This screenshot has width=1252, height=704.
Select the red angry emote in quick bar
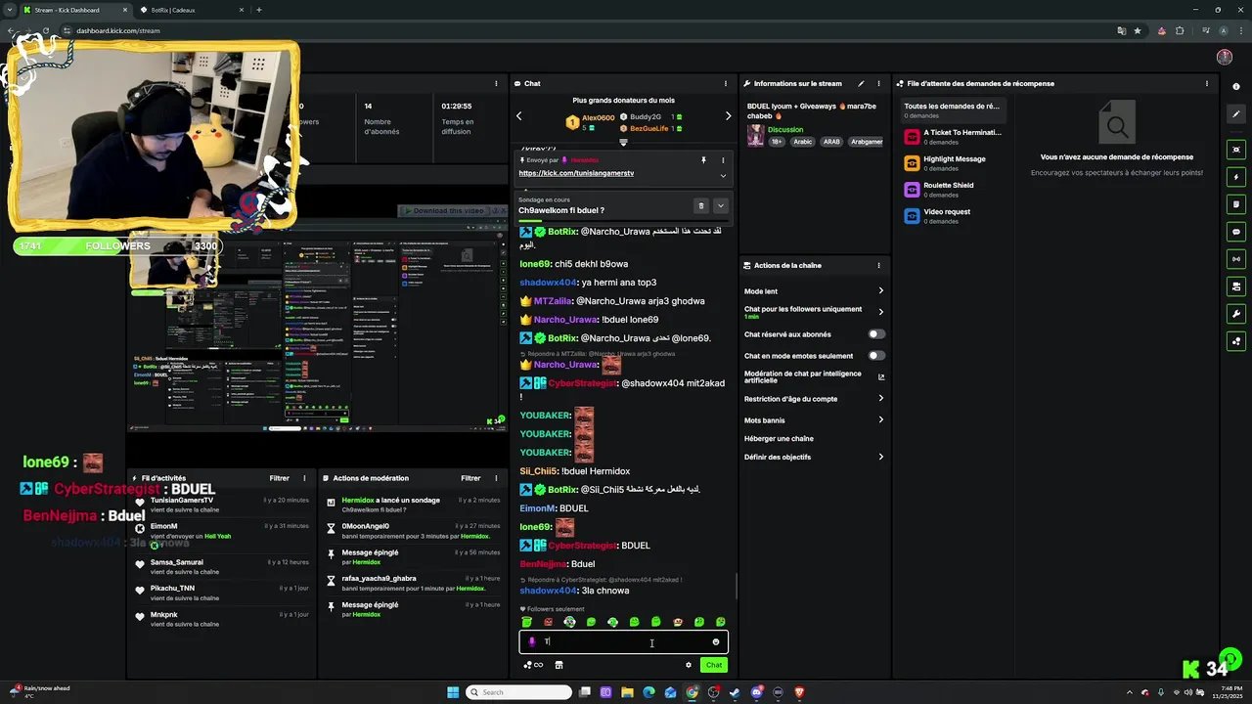pyautogui.click(x=548, y=622)
